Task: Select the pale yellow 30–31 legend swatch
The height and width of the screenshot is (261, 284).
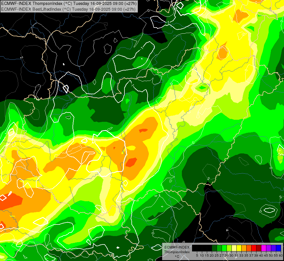Action: [x=234, y=248]
